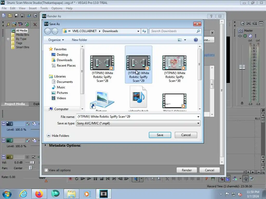This screenshot has height=199, width=266.
Task: Click the New project icon in the Vegas toolbar
Action: tap(4, 16)
